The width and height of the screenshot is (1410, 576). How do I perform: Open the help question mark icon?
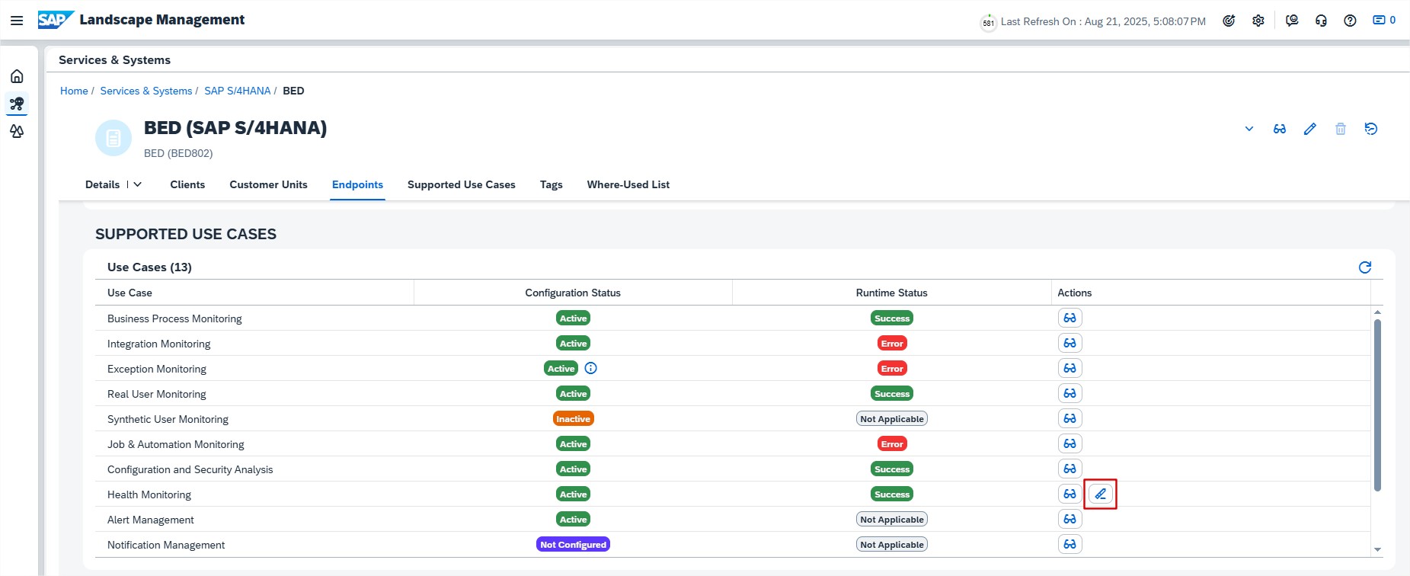pos(1349,21)
